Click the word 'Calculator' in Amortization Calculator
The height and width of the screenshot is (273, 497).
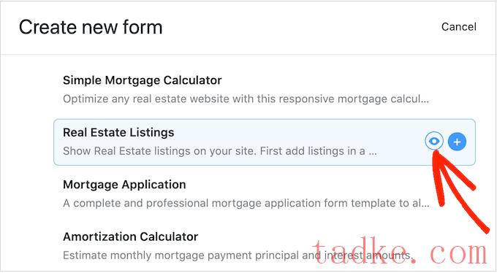[x=169, y=237]
